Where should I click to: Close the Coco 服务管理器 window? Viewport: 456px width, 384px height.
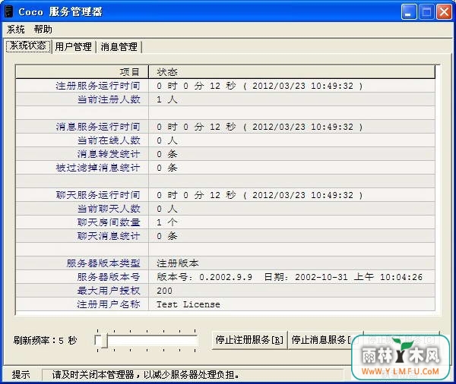(444, 12)
